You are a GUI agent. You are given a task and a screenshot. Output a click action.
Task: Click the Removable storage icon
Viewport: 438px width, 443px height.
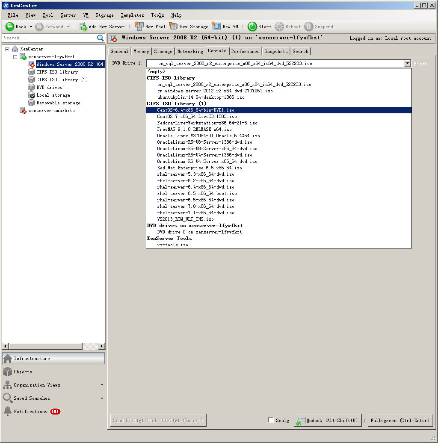coord(31,103)
